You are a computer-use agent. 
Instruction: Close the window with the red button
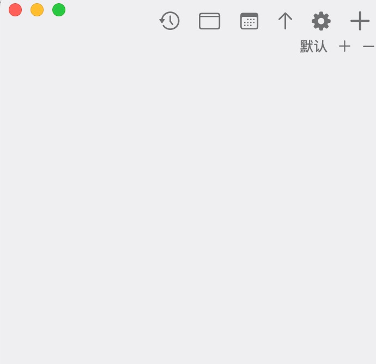click(x=15, y=10)
